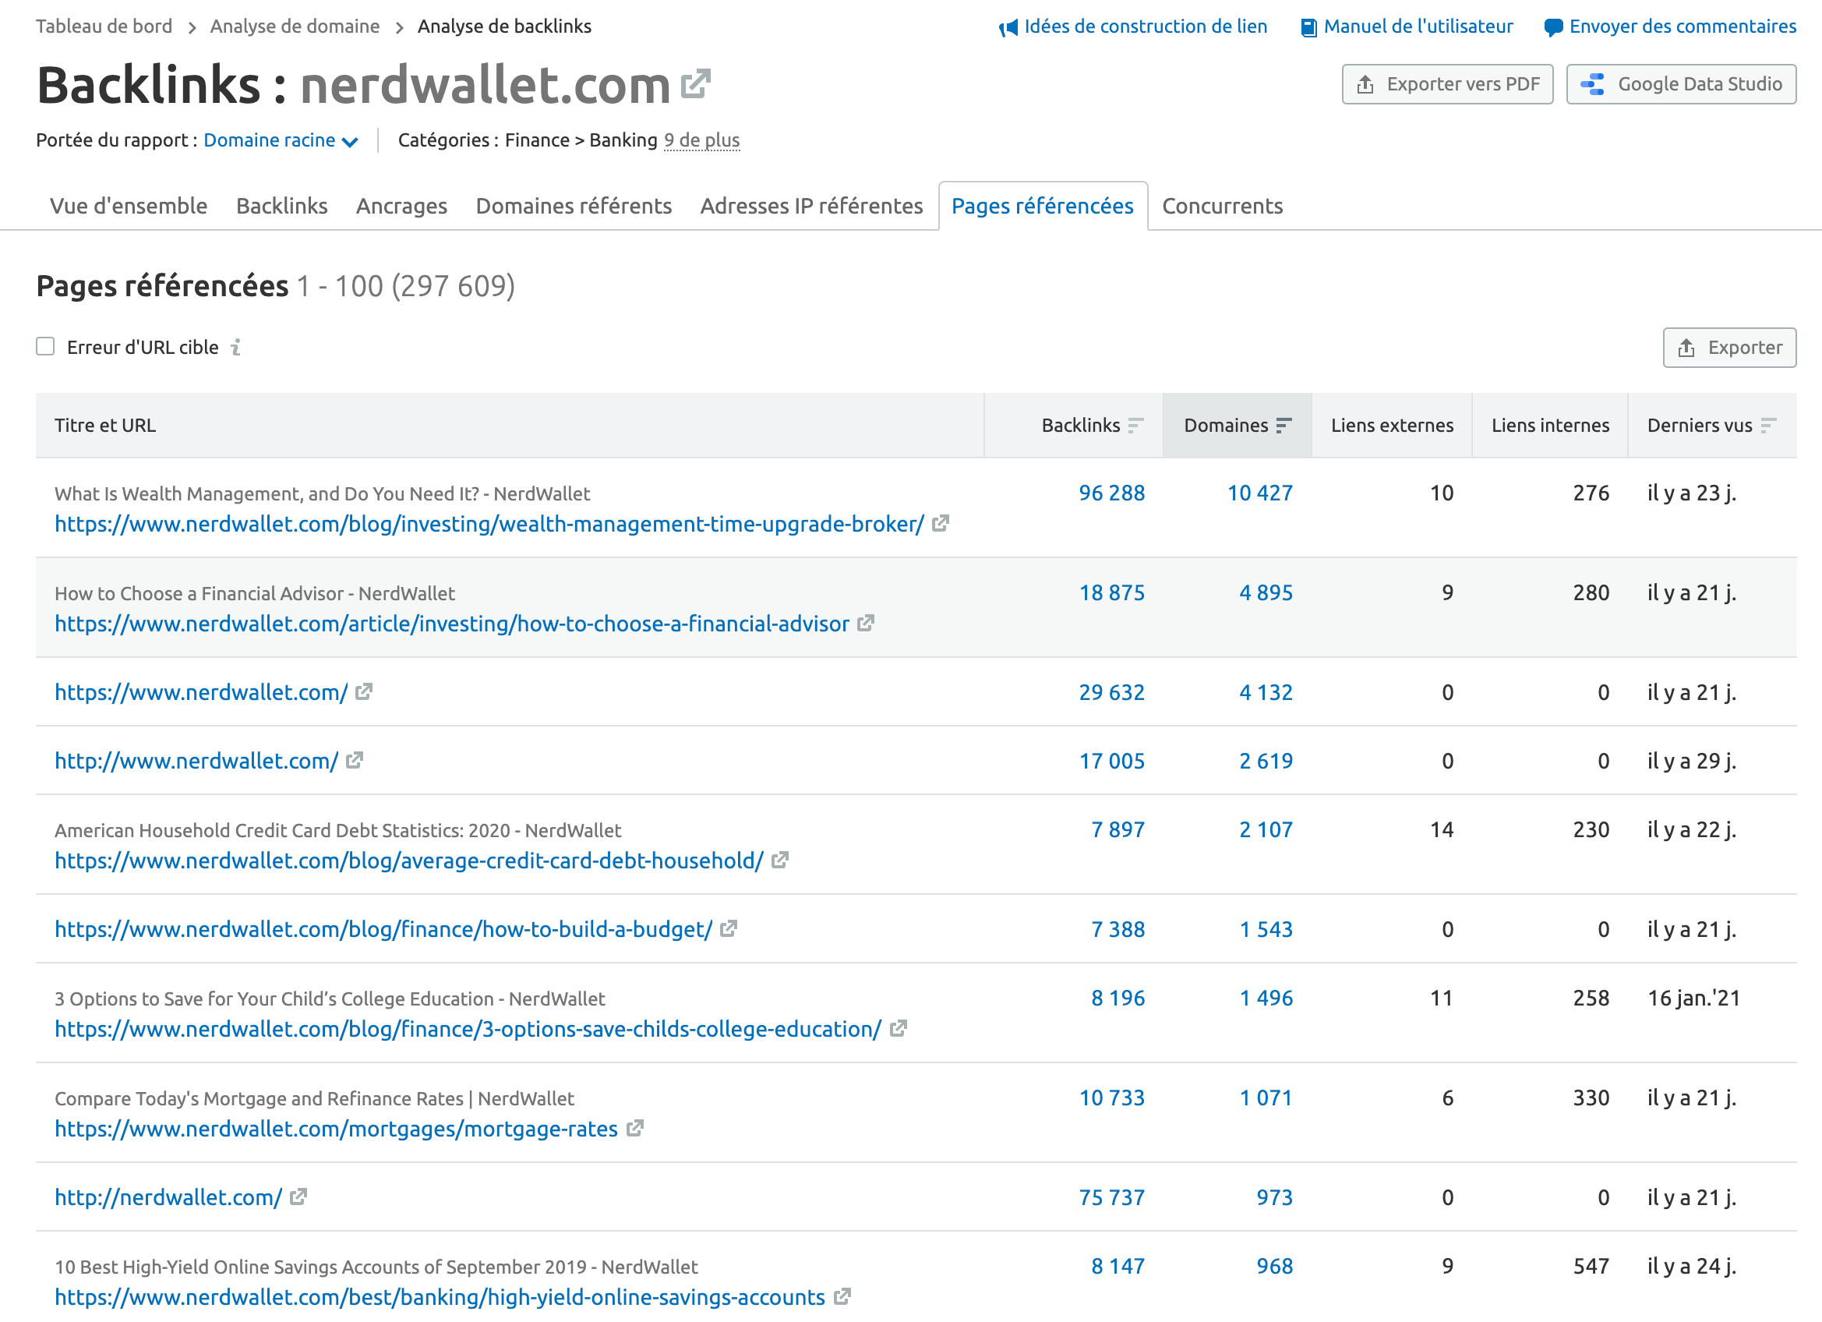Open external icon for wealth-management-time-upgrade-broker URL
The width and height of the screenshot is (1822, 1322).
(941, 524)
